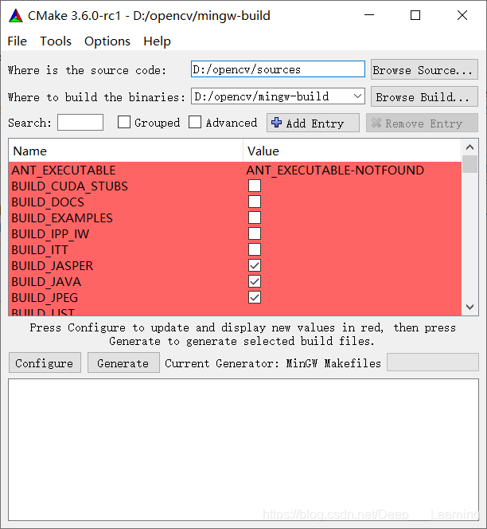Viewport: 487px width, 529px height.
Task: Uncheck BUILD_JPEG checkbox
Action: [x=255, y=298]
